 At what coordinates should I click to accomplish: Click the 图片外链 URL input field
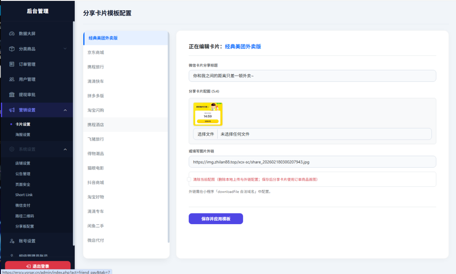[312, 162]
